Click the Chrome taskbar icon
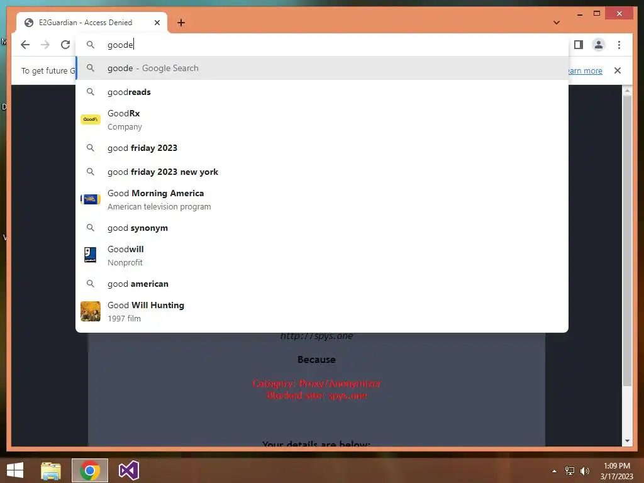The image size is (644, 483). click(90, 470)
